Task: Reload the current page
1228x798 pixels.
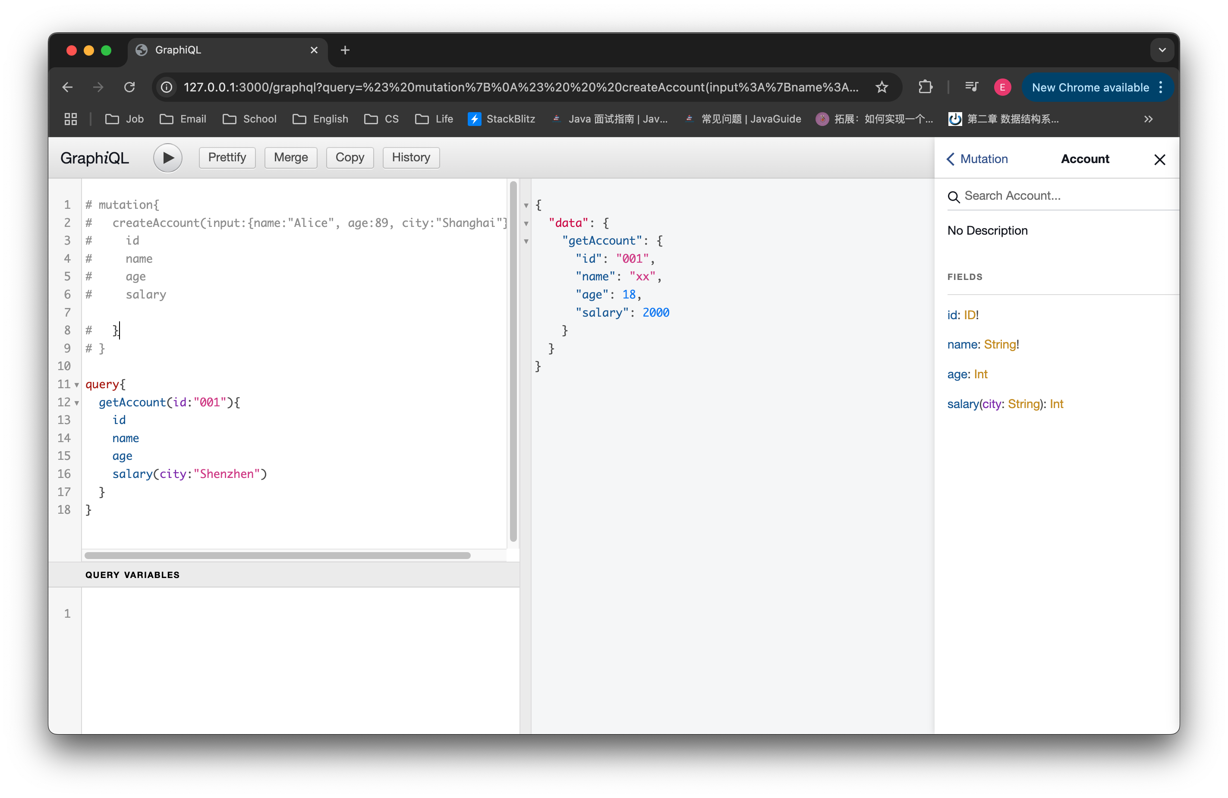Action: (x=129, y=87)
